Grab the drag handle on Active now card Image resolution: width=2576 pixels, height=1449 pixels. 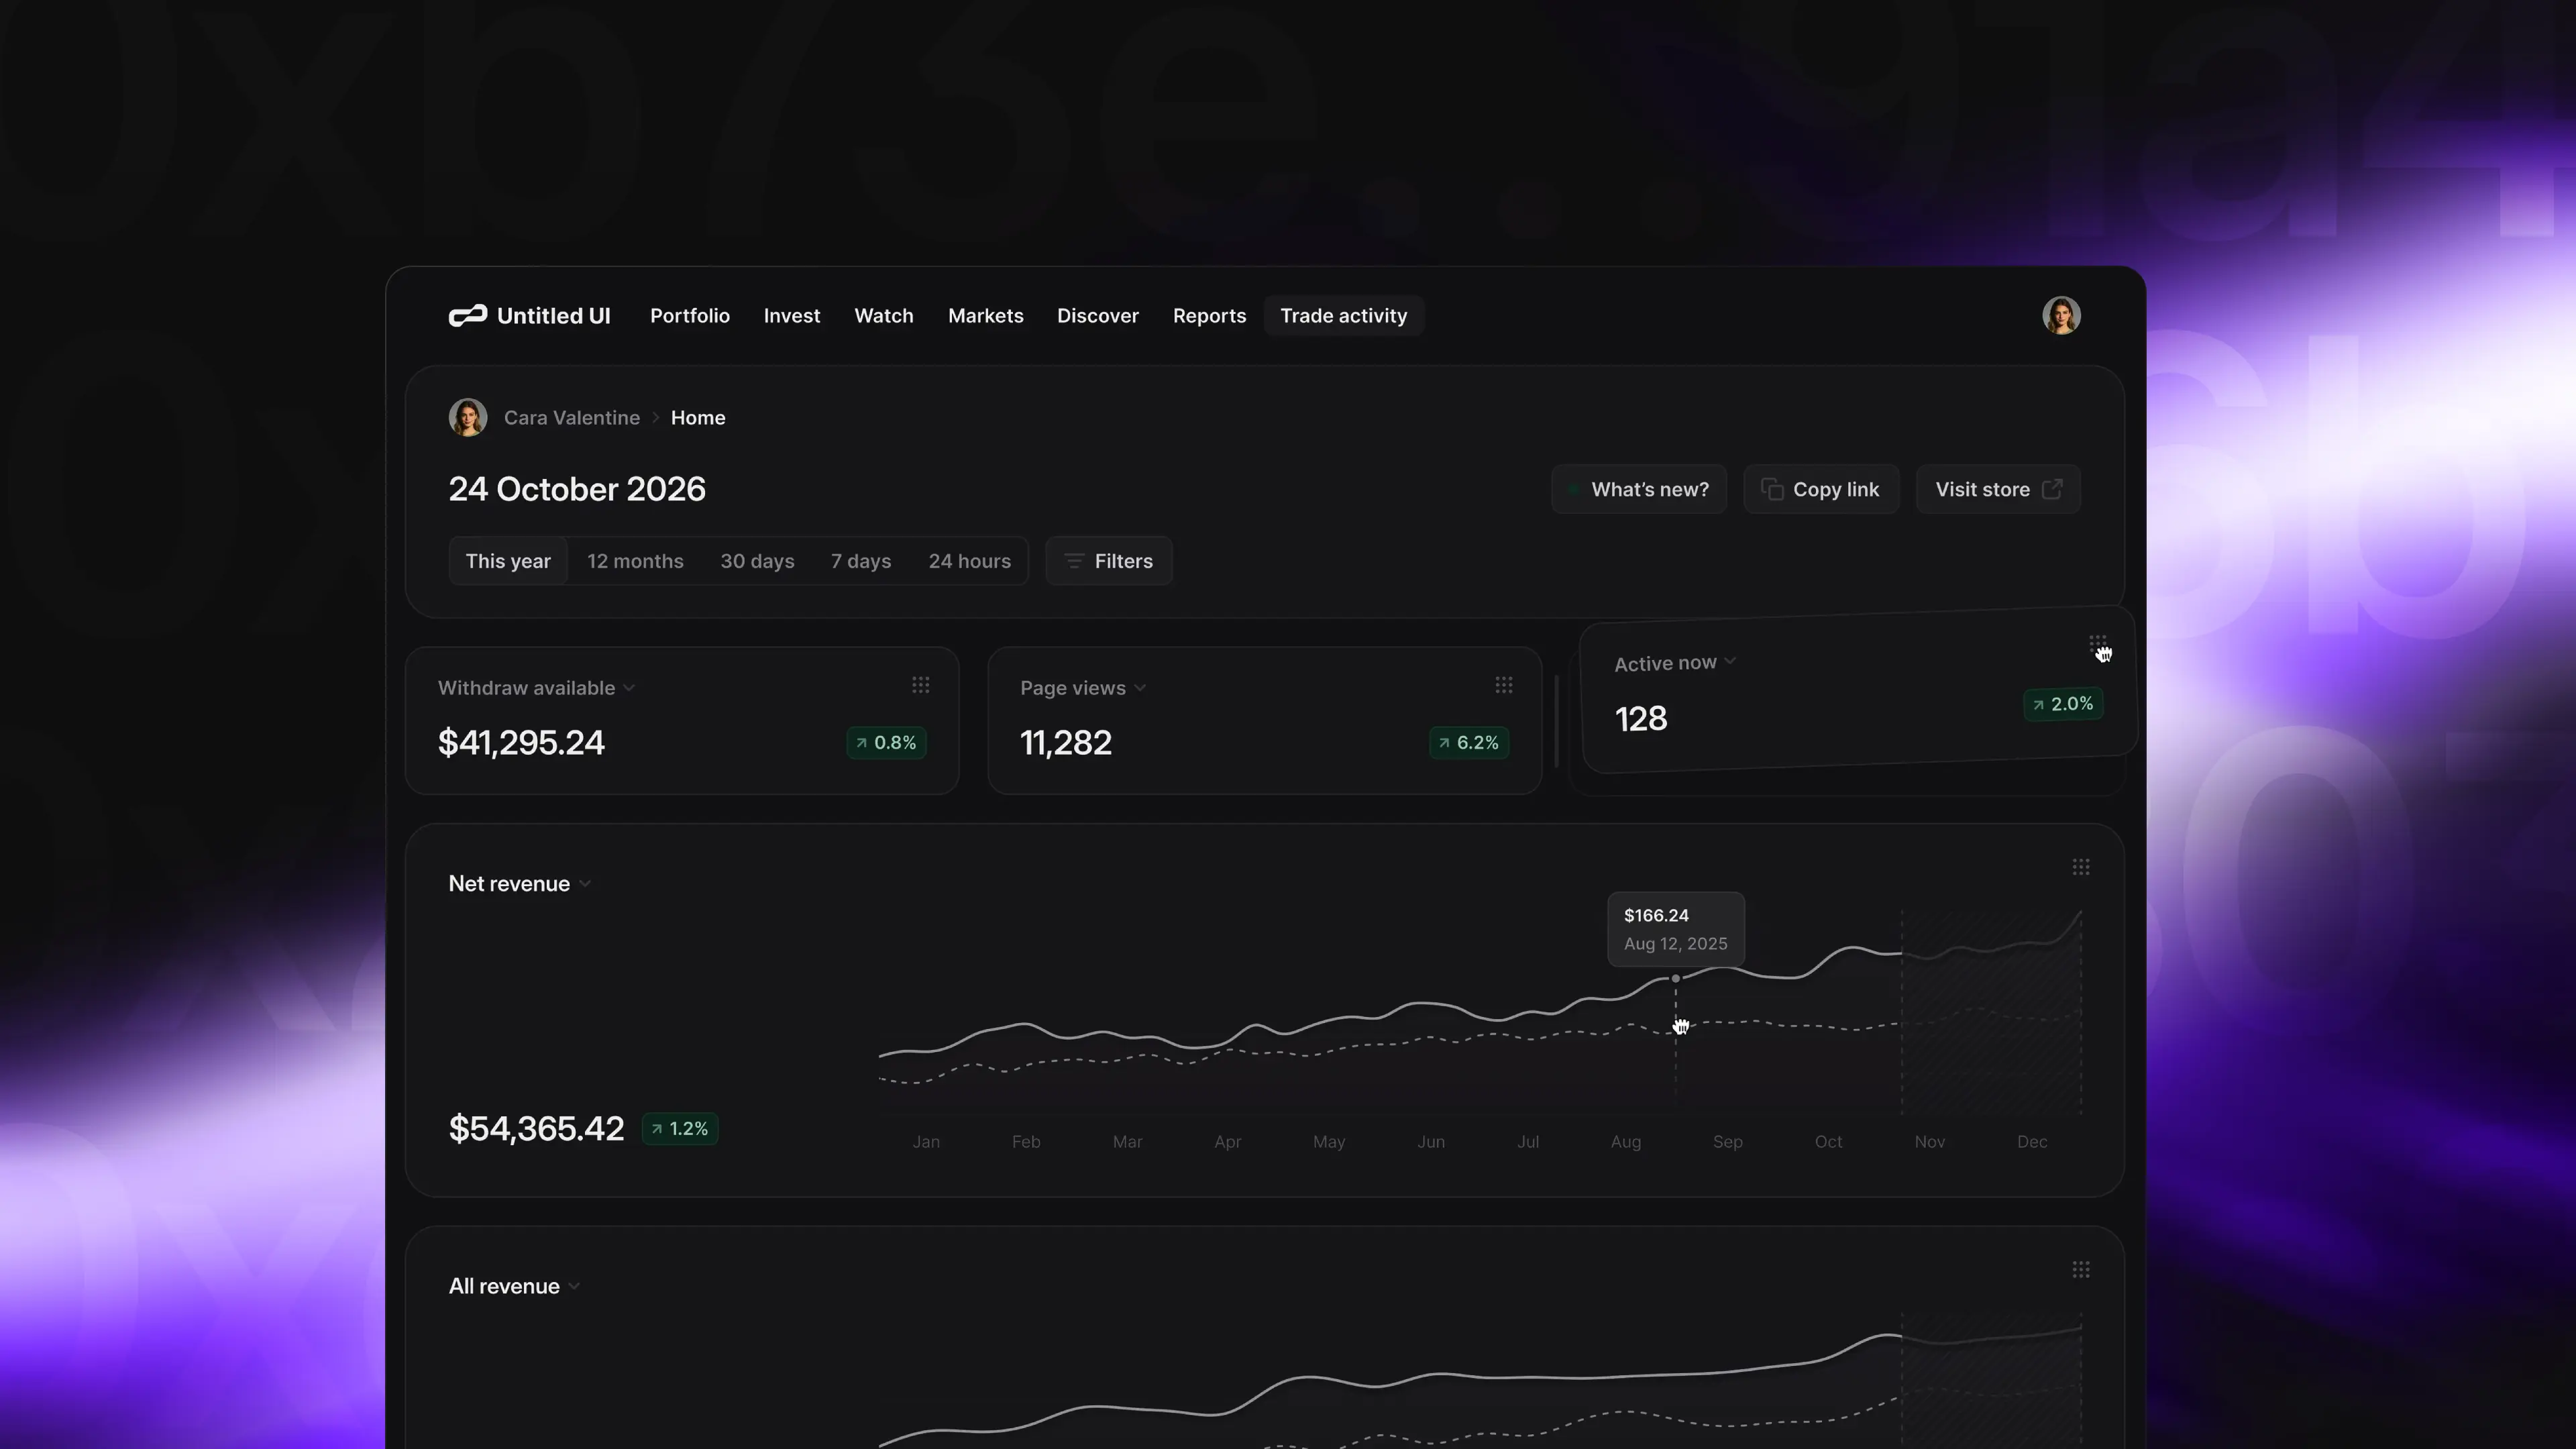pyautogui.click(x=2098, y=643)
